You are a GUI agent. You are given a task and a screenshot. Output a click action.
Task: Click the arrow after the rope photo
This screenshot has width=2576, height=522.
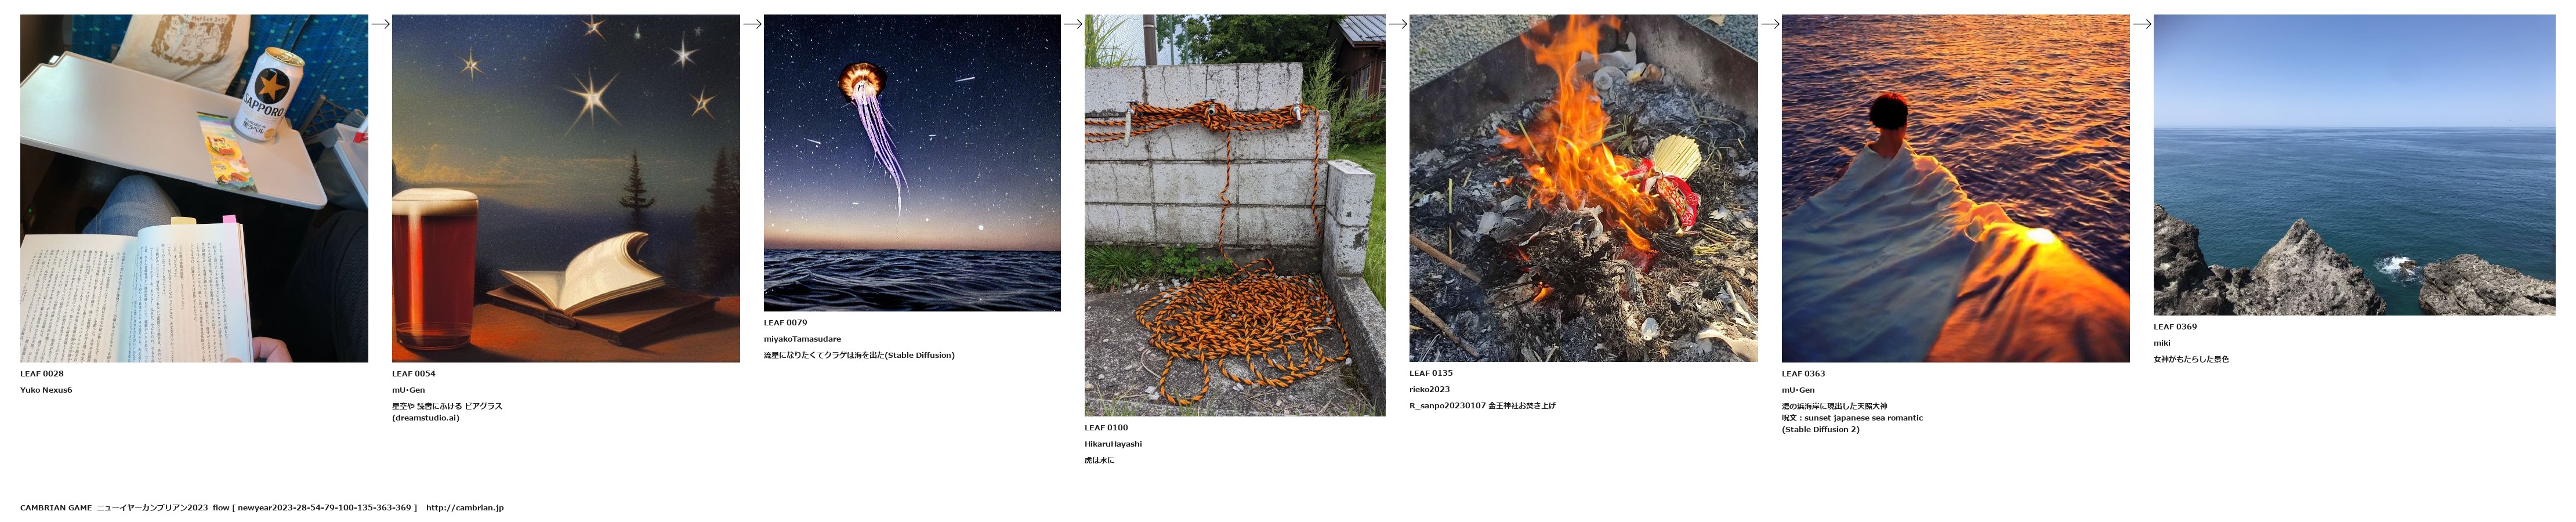(1398, 24)
